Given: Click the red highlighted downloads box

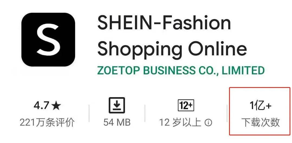Looking at the screenshot, I should [x=260, y=111].
